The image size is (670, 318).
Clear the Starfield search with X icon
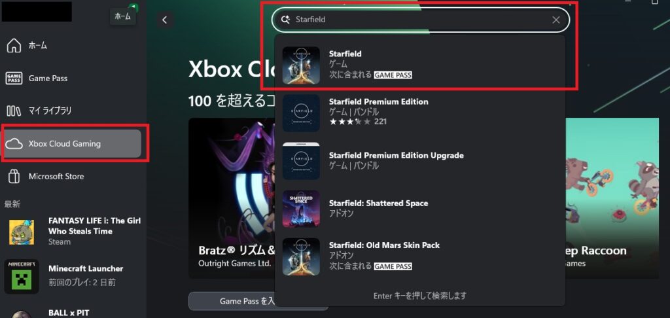(x=556, y=20)
